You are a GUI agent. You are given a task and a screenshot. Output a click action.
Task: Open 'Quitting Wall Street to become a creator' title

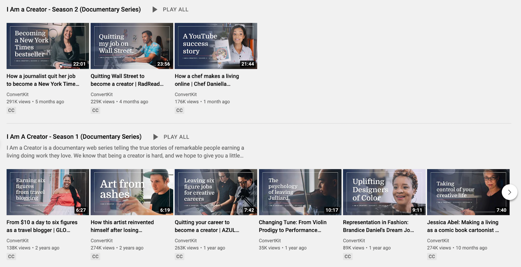(x=127, y=80)
